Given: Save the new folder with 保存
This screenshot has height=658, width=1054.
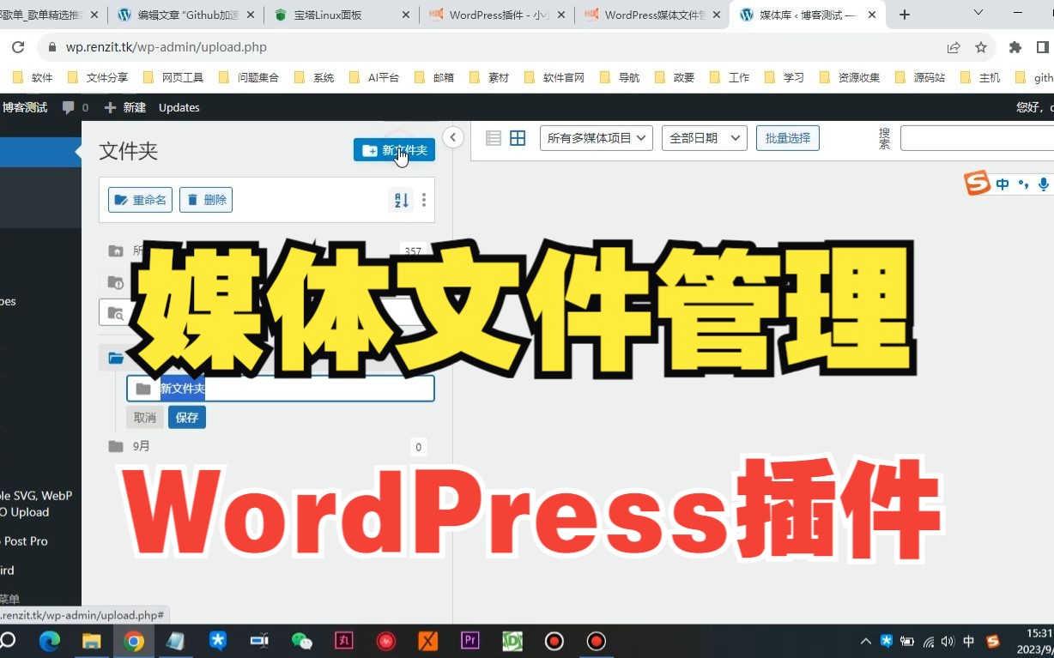Looking at the screenshot, I should tap(187, 418).
